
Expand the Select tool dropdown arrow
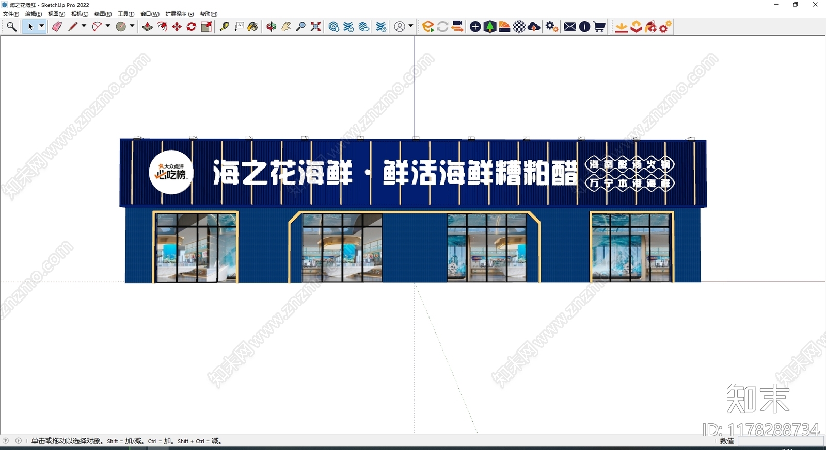[42, 26]
